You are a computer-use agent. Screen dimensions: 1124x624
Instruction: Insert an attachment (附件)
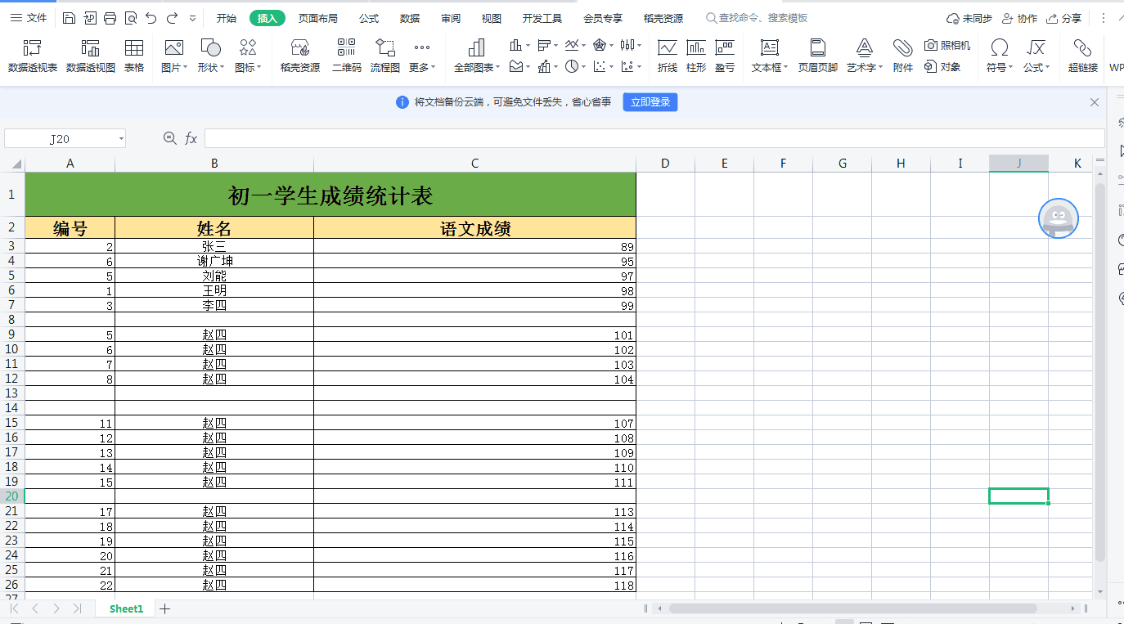click(903, 56)
